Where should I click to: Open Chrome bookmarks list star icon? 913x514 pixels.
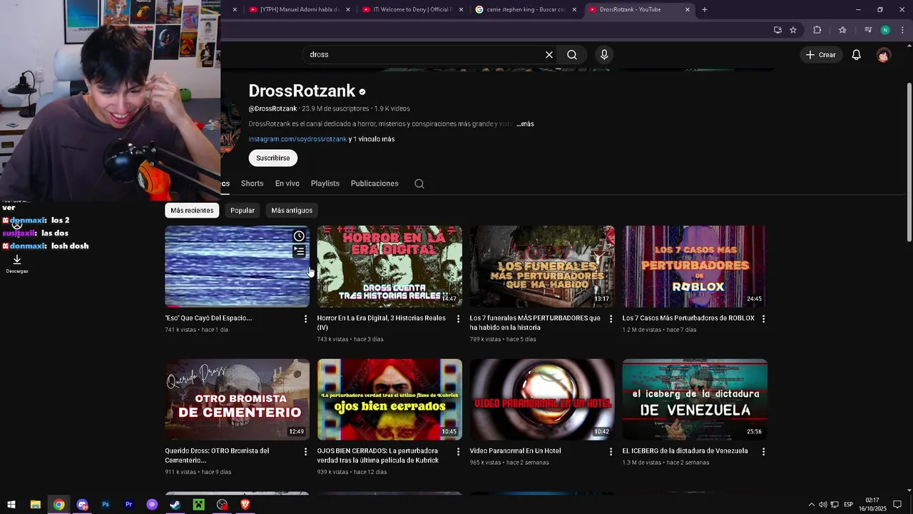[x=842, y=30]
